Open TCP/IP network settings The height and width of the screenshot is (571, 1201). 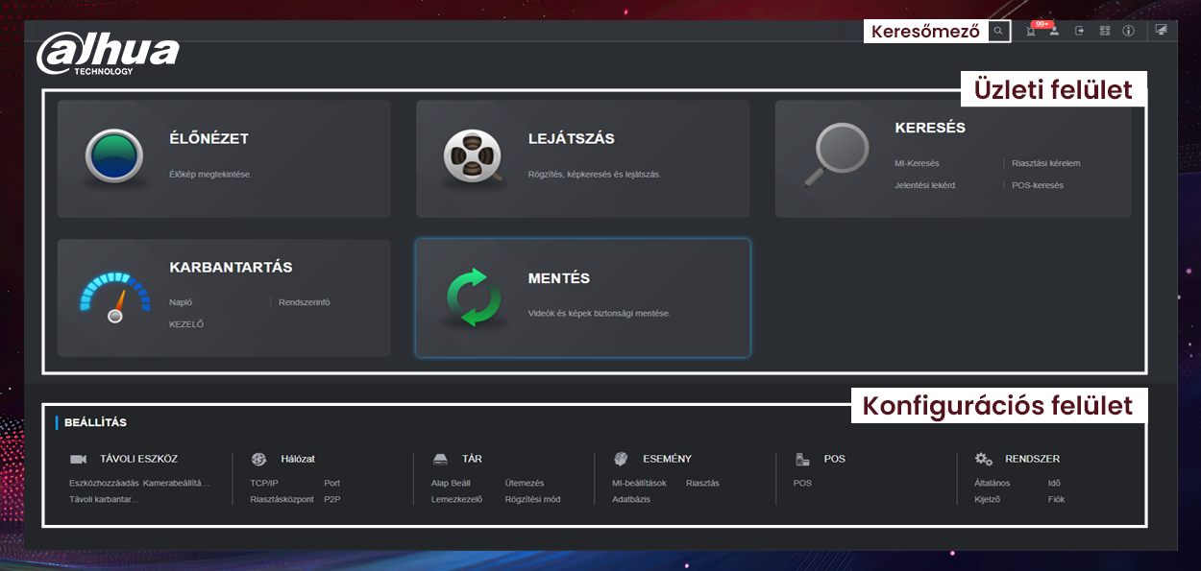point(264,483)
